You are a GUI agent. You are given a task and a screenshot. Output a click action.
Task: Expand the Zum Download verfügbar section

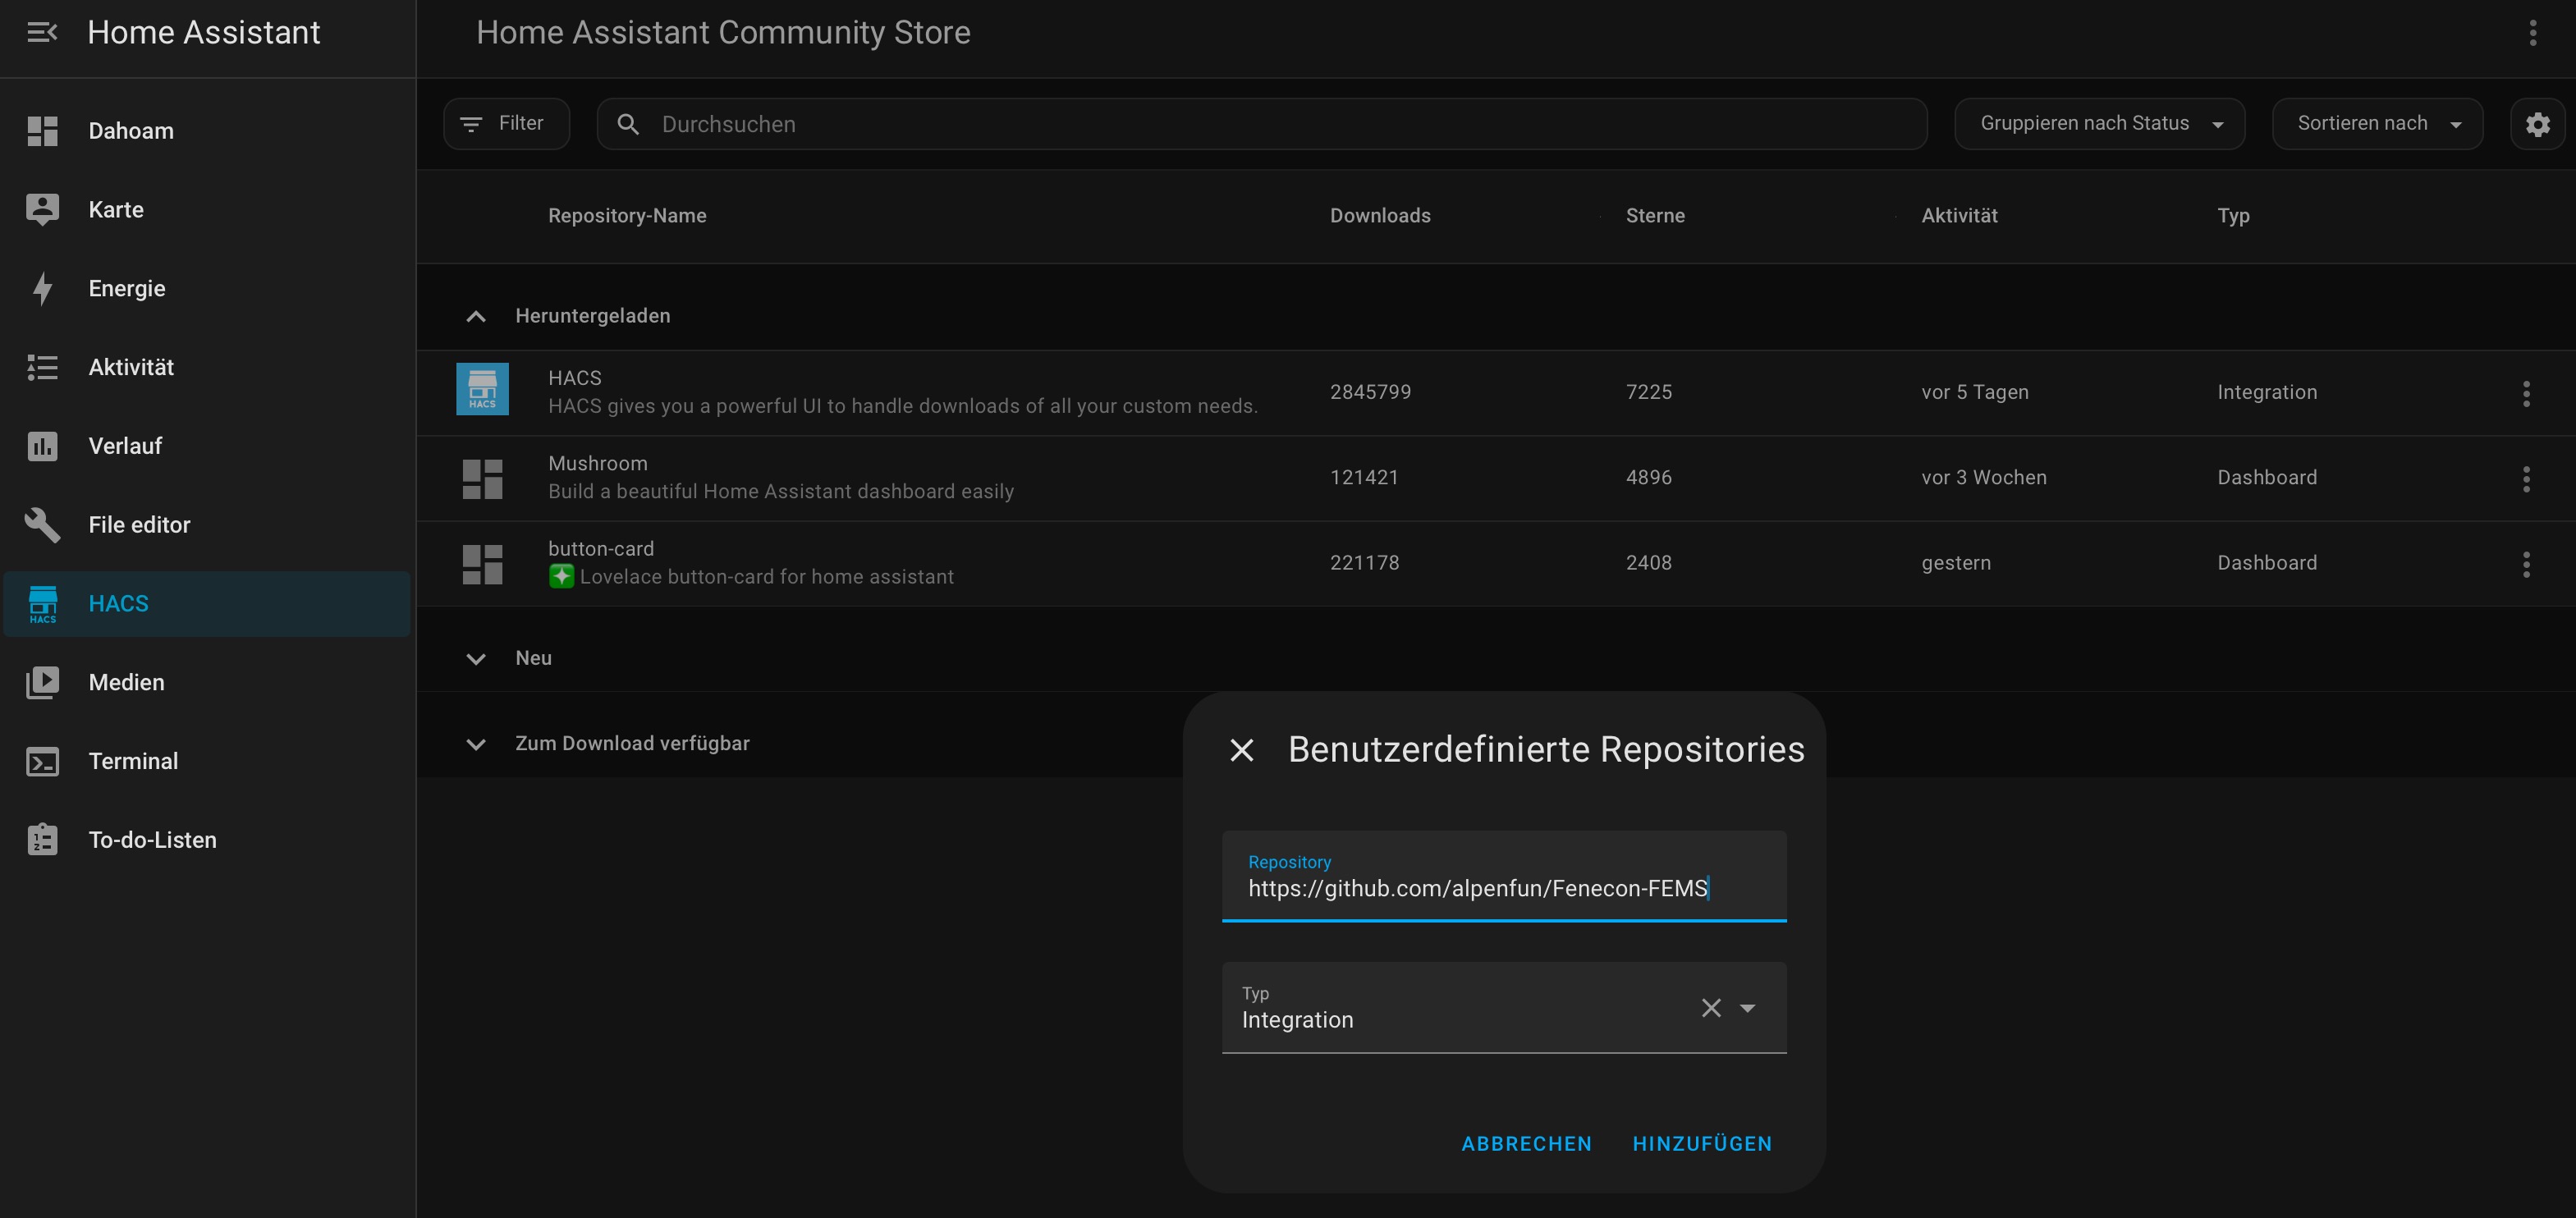(476, 744)
